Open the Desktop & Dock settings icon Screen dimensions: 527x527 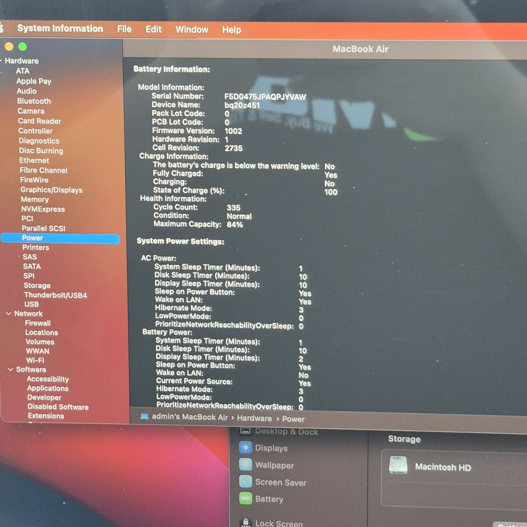(x=245, y=431)
